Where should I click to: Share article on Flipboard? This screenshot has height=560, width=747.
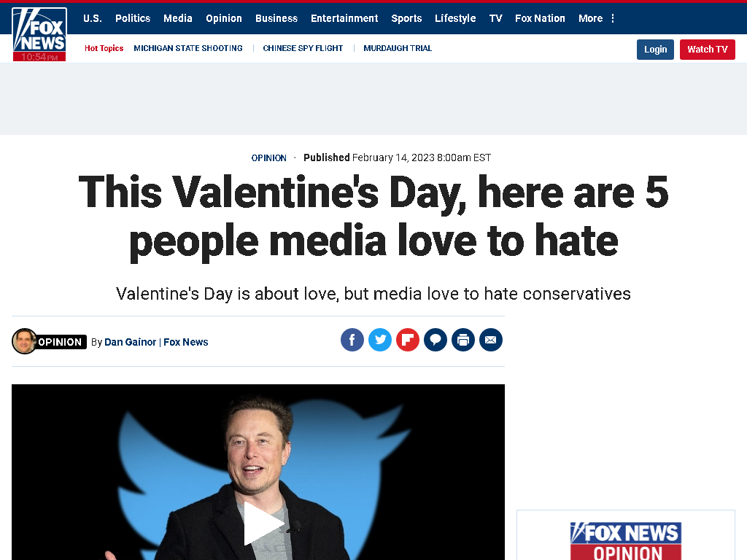click(407, 340)
